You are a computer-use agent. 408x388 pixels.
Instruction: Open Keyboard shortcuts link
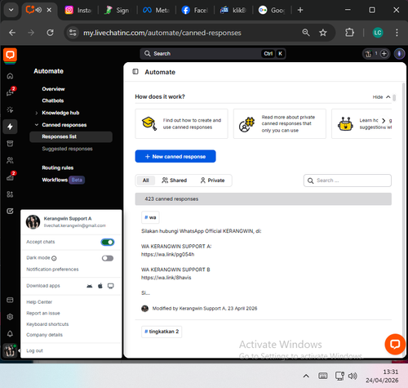[47, 324]
